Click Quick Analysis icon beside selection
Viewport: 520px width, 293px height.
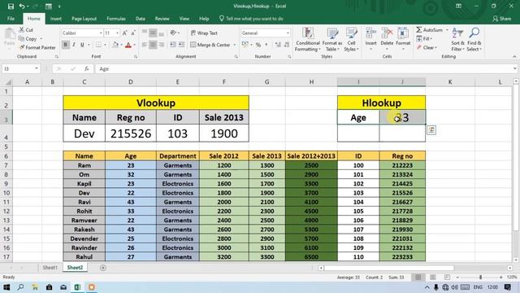tap(431, 130)
